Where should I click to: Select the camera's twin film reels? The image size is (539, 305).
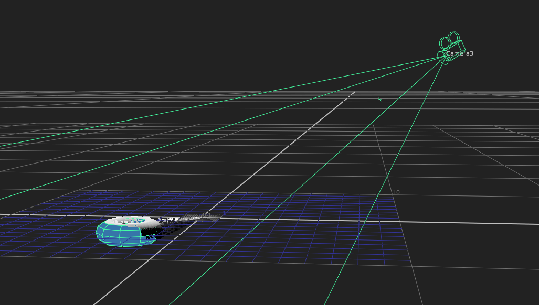(x=450, y=40)
